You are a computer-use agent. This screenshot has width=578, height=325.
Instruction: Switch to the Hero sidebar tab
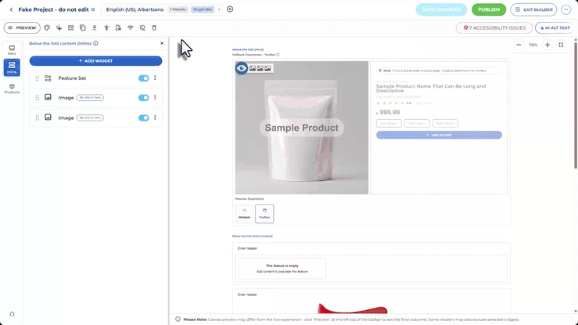point(12,50)
